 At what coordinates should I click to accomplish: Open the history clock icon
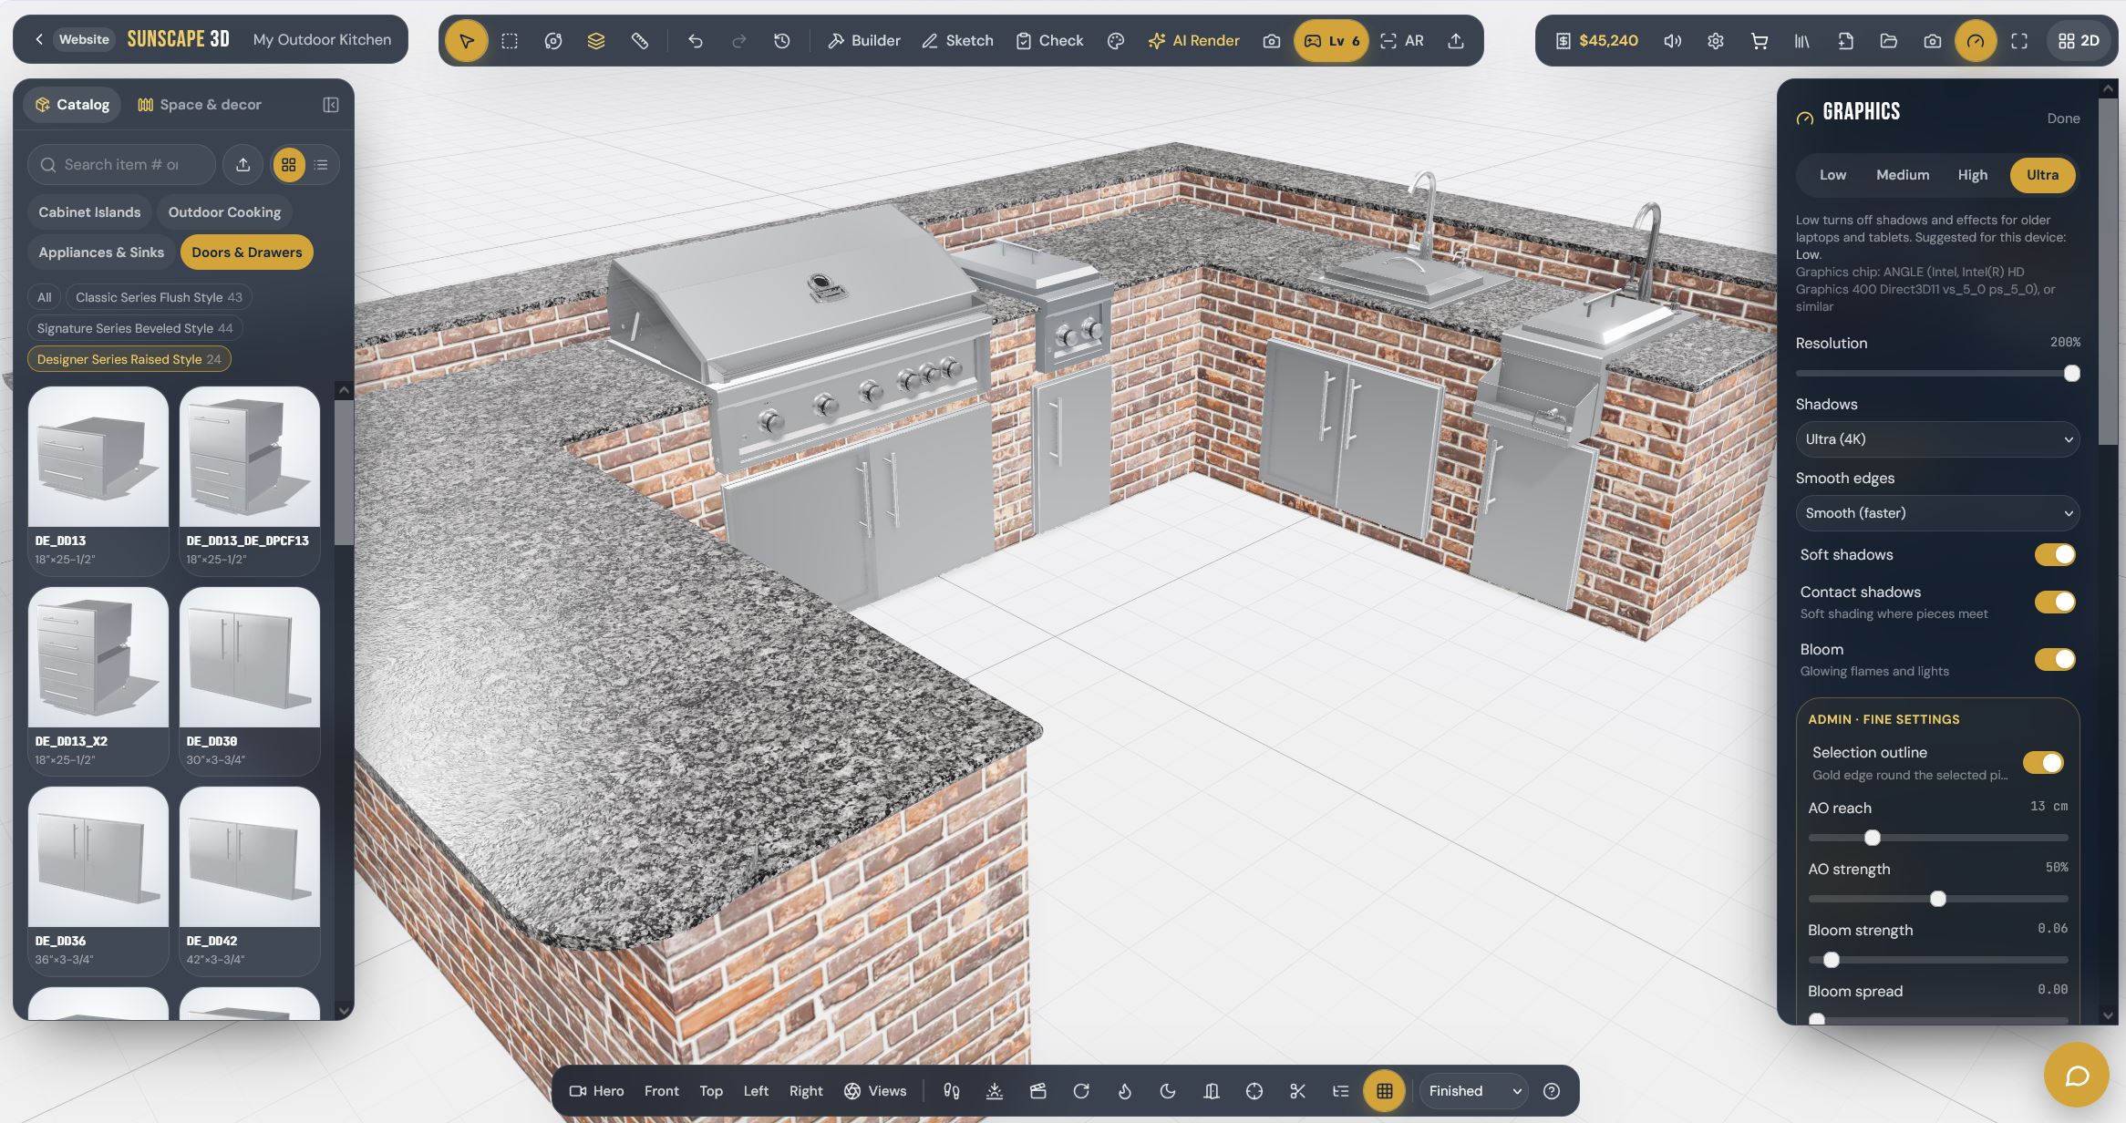point(782,41)
